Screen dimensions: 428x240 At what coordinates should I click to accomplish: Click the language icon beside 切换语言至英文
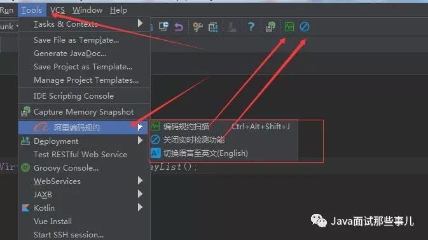pos(156,153)
